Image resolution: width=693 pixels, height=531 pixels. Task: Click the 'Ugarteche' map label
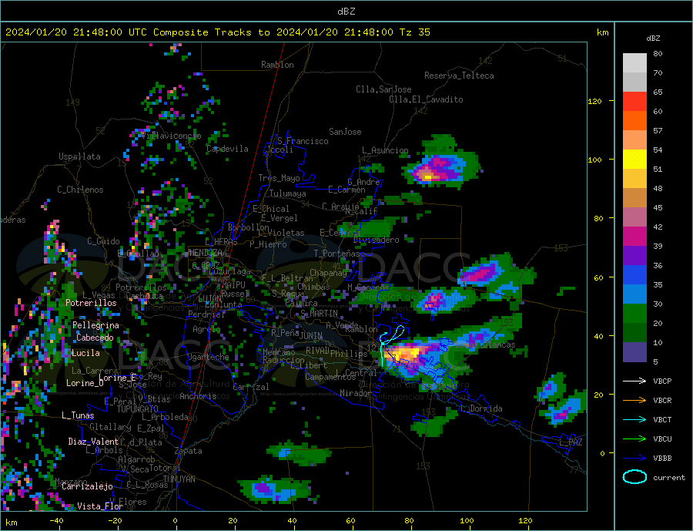(208, 357)
